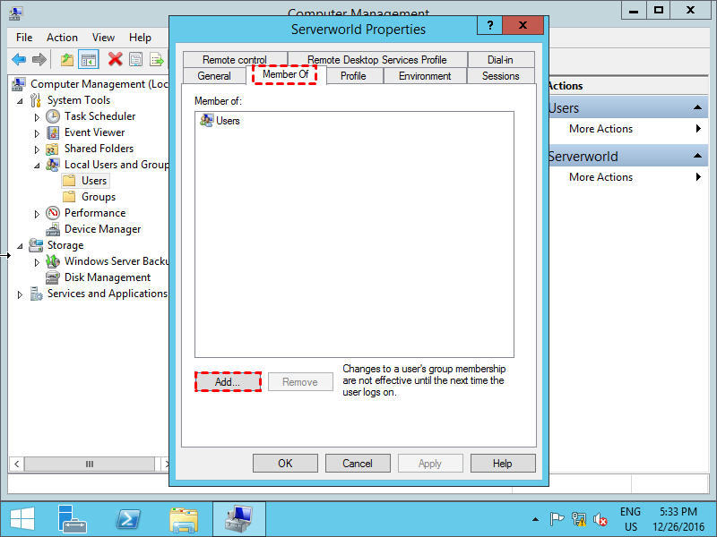Click the Add... button
The image size is (717, 537).
(228, 382)
